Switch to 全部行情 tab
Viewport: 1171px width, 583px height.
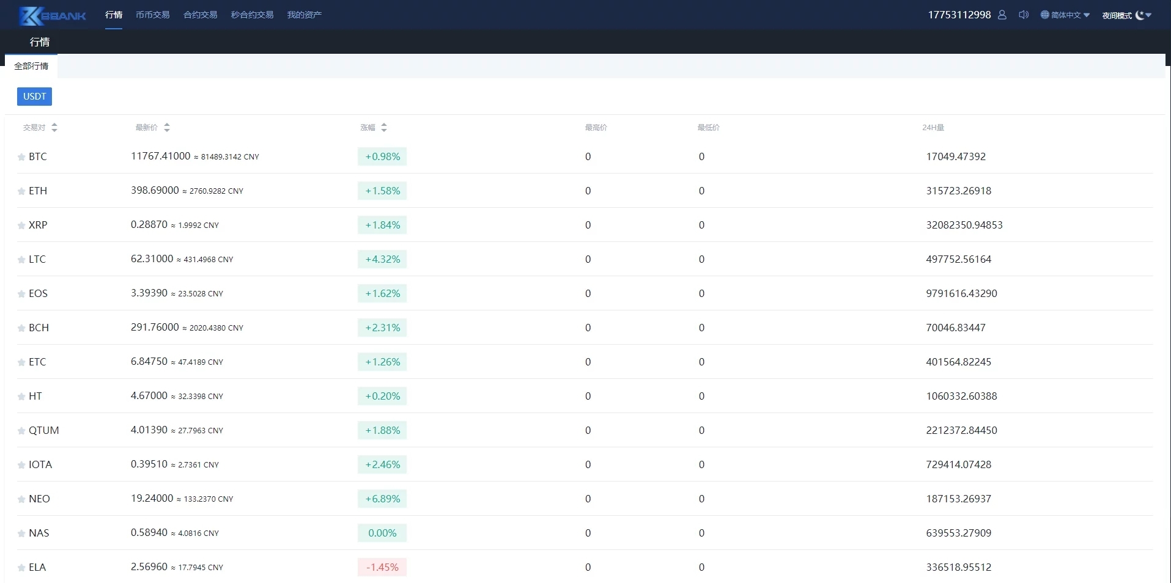[x=31, y=66]
